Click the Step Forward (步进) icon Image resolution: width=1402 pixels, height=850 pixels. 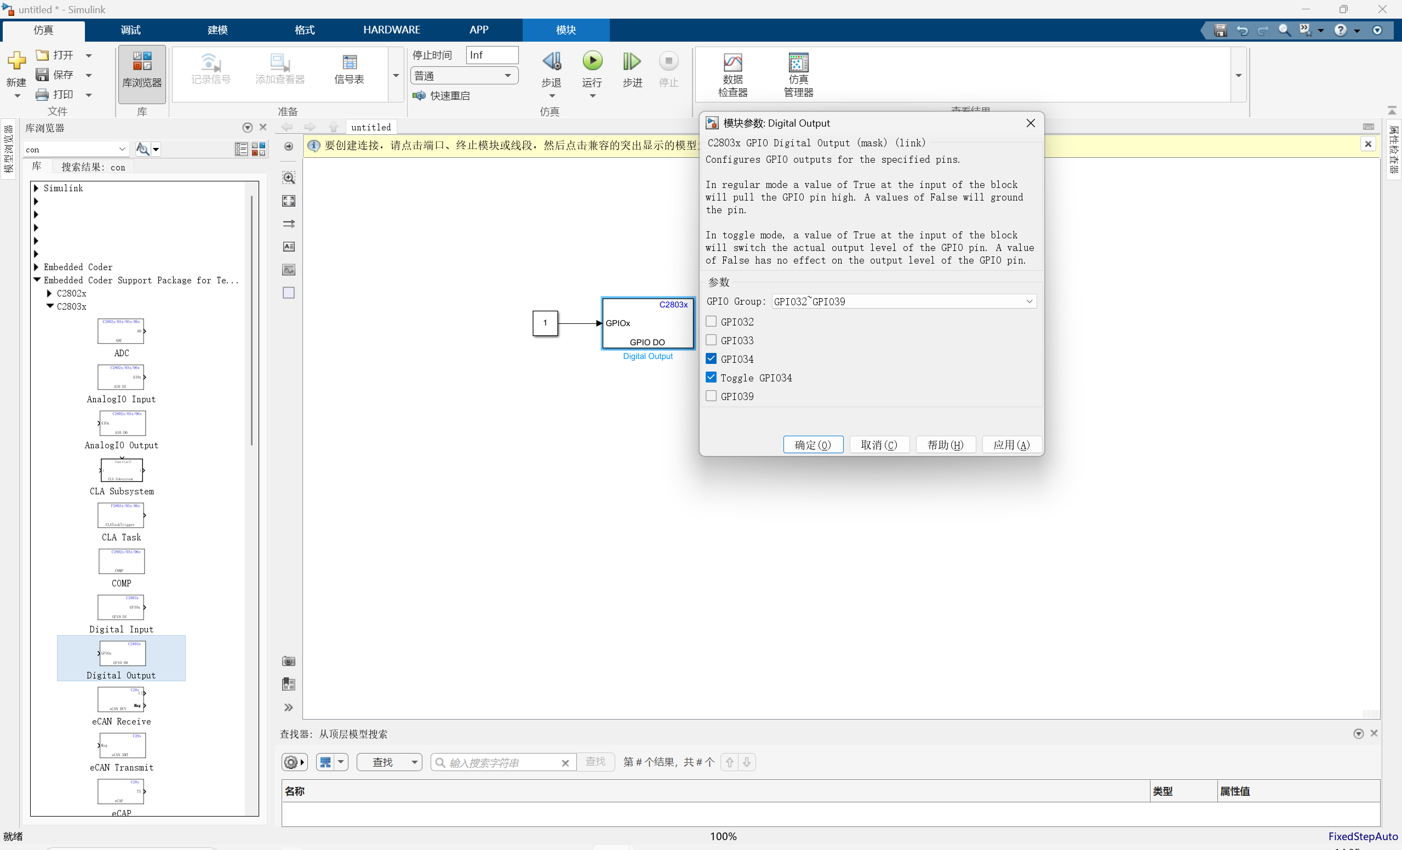[632, 61]
